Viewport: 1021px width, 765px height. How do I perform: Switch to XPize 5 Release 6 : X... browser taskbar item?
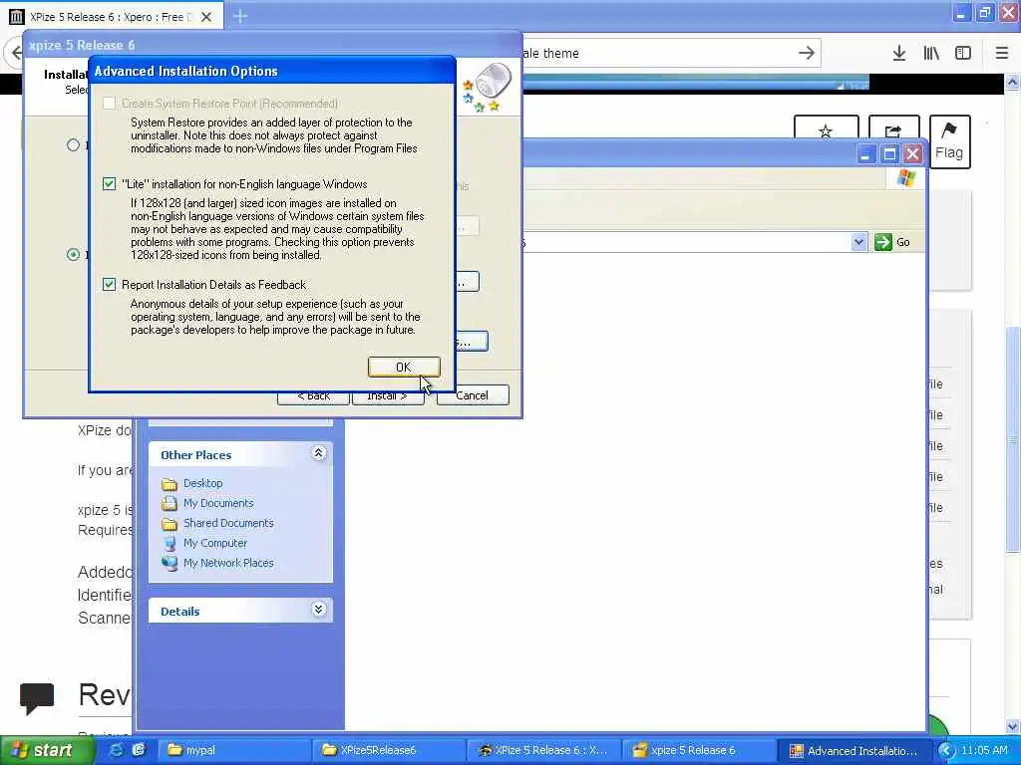coord(543,750)
